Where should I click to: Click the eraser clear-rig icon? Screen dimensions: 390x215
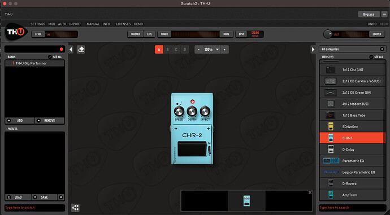click(x=81, y=50)
